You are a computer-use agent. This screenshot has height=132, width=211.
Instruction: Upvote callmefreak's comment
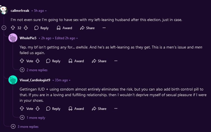click(x=13, y=28)
